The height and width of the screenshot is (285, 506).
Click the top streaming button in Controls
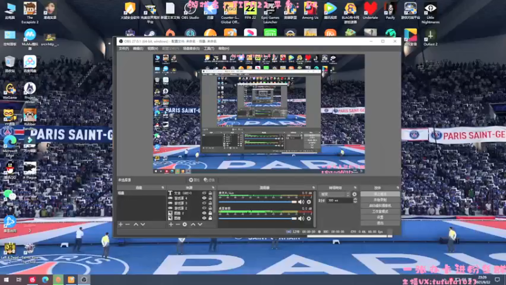tap(380, 194)
